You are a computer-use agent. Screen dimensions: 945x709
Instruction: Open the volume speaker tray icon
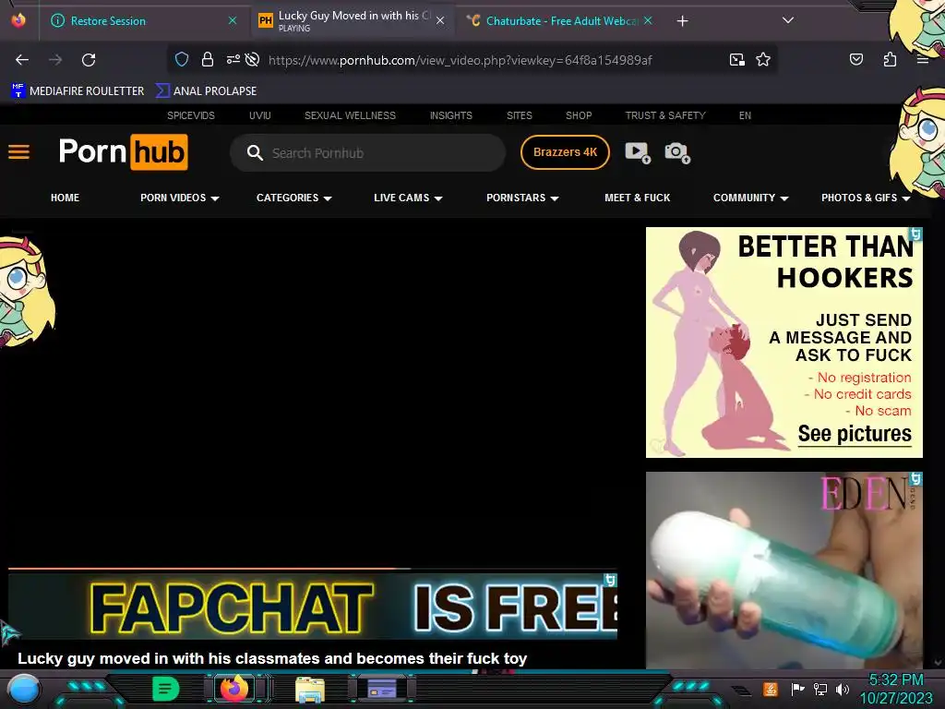(842, 689)
